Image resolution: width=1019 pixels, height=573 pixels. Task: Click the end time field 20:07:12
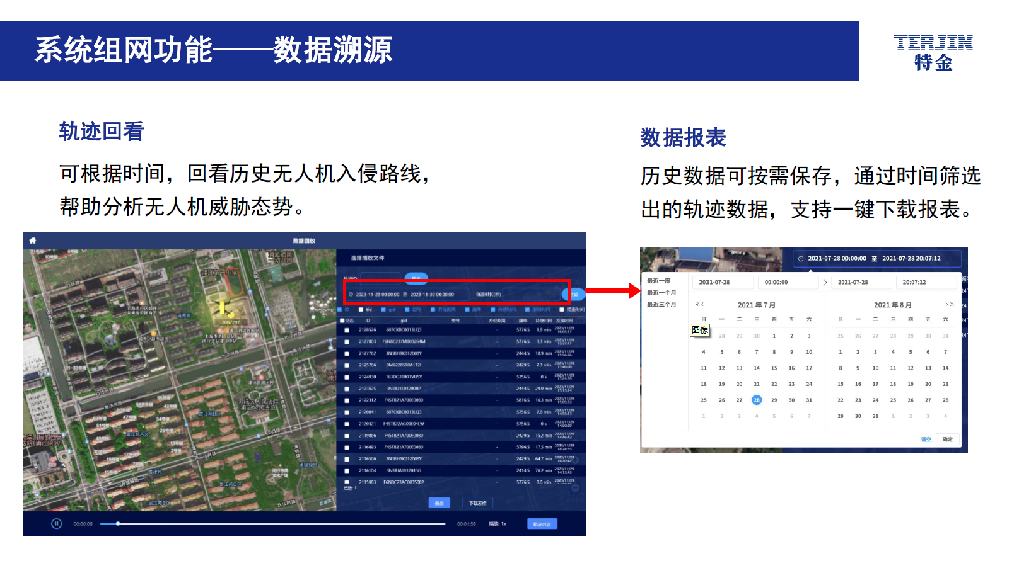926,282
